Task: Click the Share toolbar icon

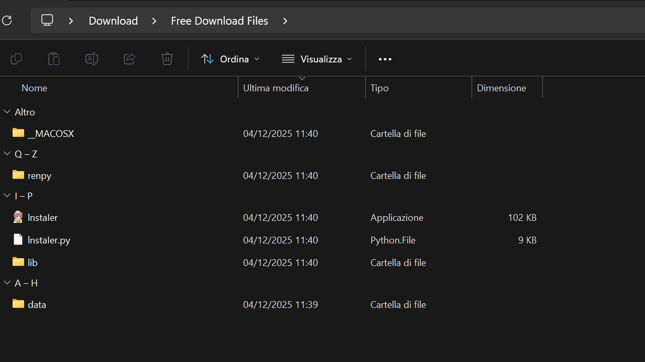Action: [x=129, y=59]
